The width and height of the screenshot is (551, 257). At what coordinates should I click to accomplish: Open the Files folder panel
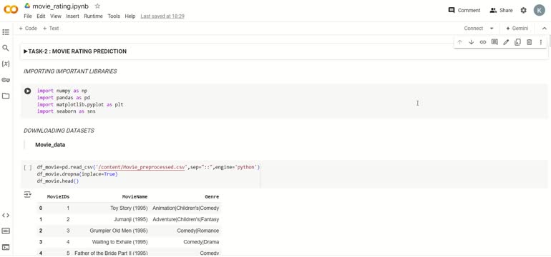coord(6,96)
